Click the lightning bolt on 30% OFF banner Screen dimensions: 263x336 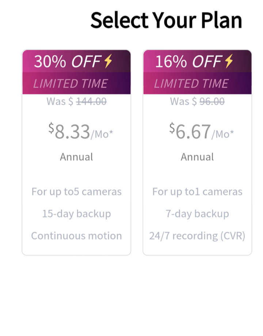[108, 61]
